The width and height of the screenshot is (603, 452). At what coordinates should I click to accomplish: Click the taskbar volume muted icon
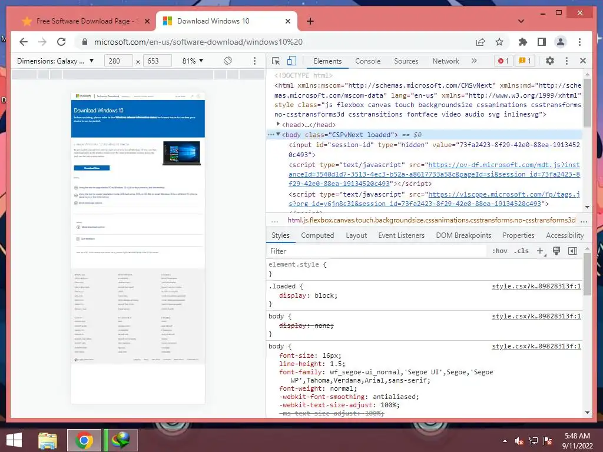coord(519,441)
